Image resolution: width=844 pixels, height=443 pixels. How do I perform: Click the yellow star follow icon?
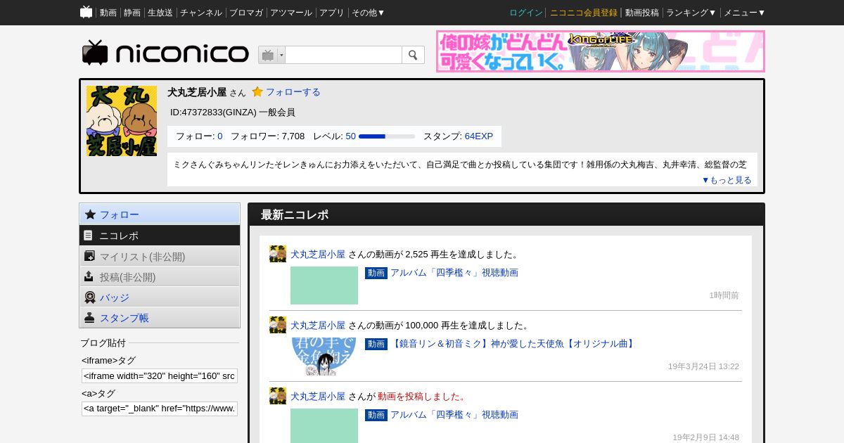257,91
